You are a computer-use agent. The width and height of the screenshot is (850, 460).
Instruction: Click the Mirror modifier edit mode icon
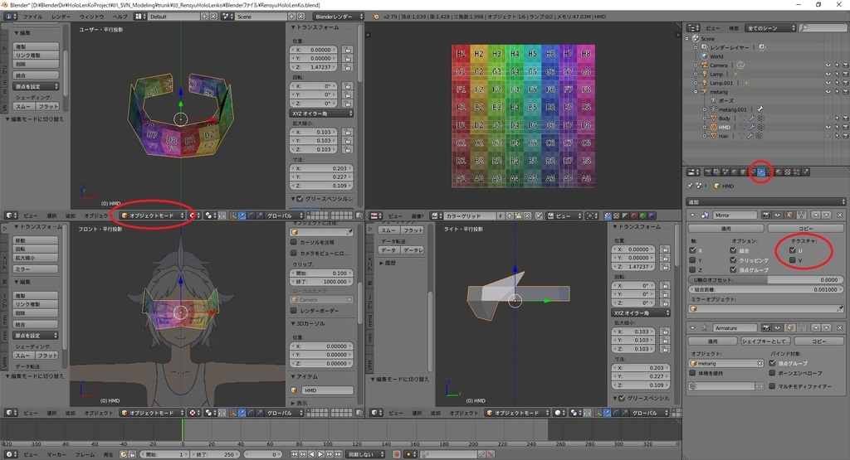[x=789, y=215]
